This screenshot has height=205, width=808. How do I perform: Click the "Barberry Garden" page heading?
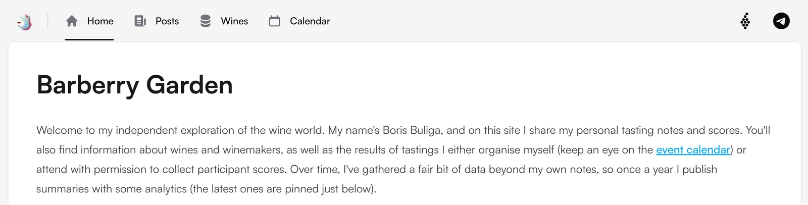click(134, 85)
